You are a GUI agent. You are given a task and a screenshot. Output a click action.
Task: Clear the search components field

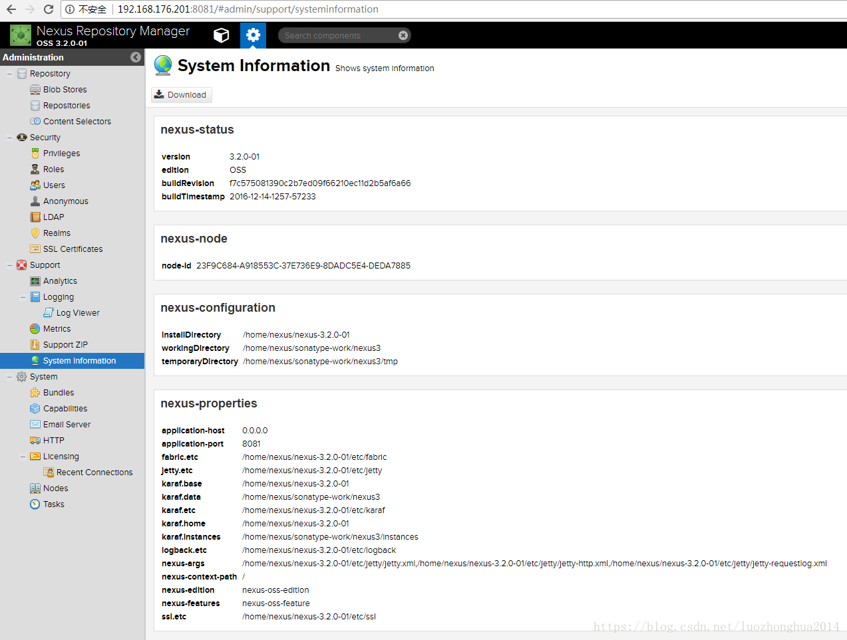403,35
